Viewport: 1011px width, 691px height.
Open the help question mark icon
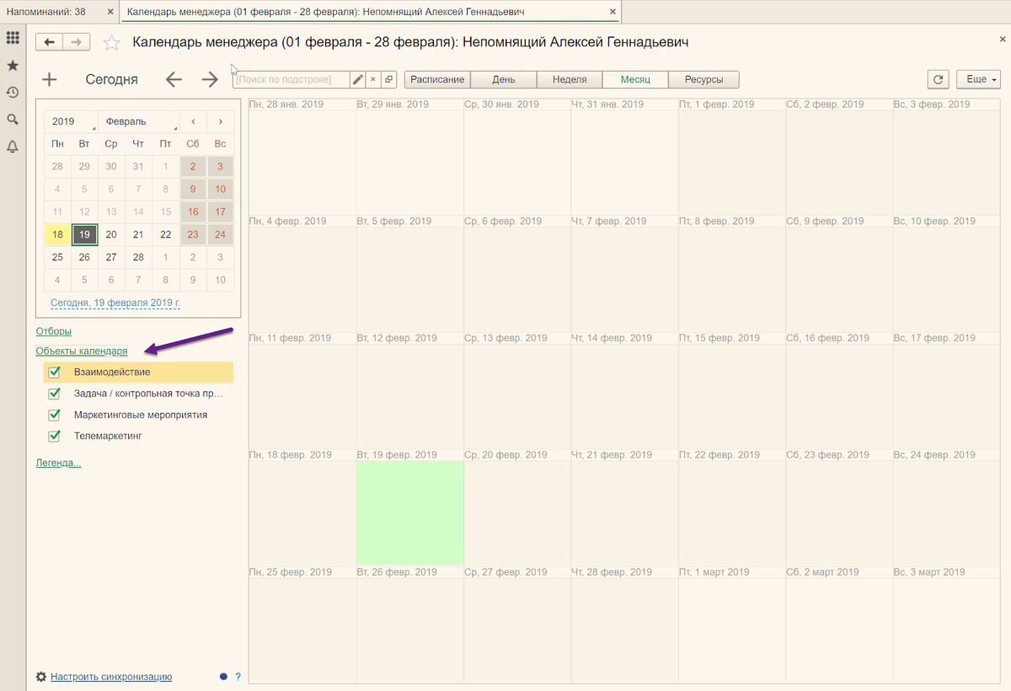[238, 676]
